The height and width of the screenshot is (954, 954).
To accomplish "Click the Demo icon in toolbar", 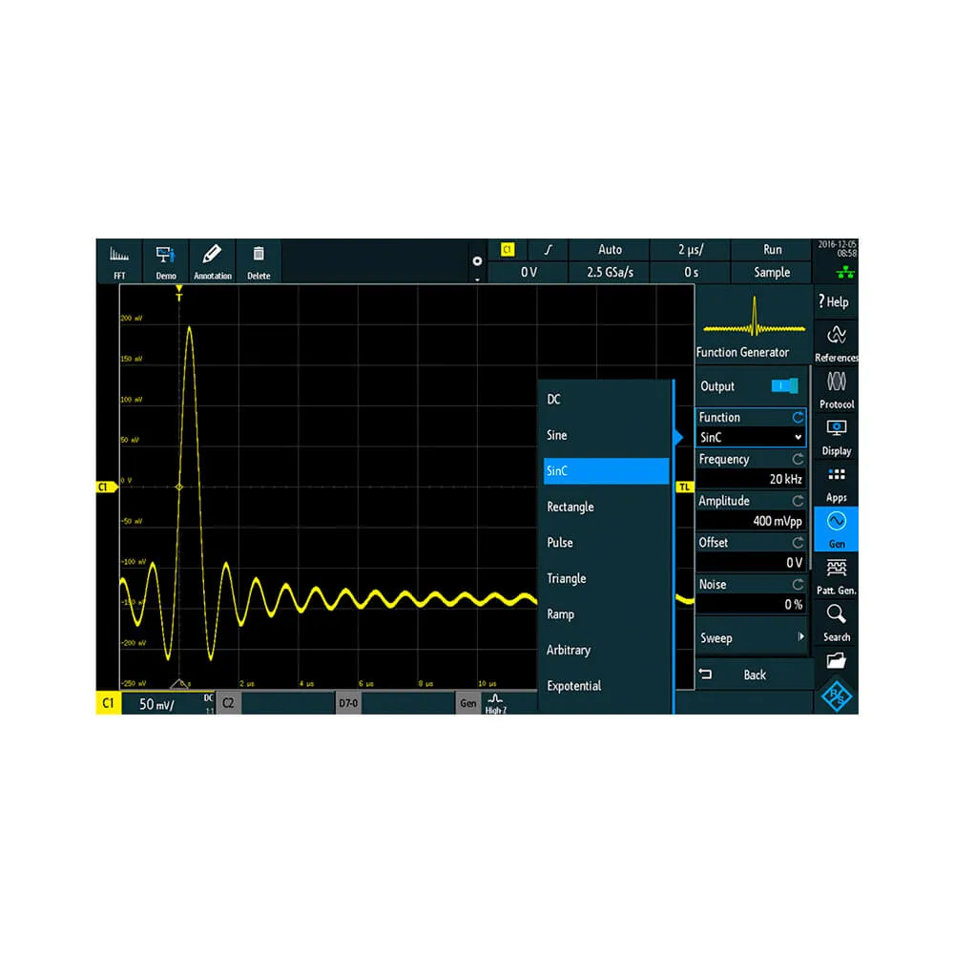I will [x=166, y=261].
